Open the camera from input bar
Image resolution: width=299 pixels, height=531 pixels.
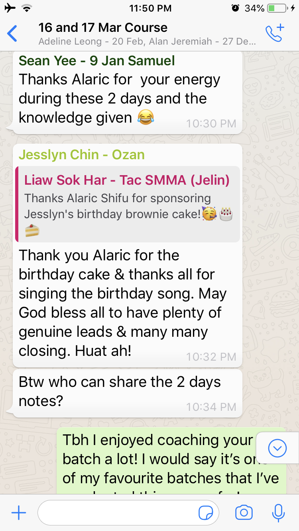click(x=244, y=513)
